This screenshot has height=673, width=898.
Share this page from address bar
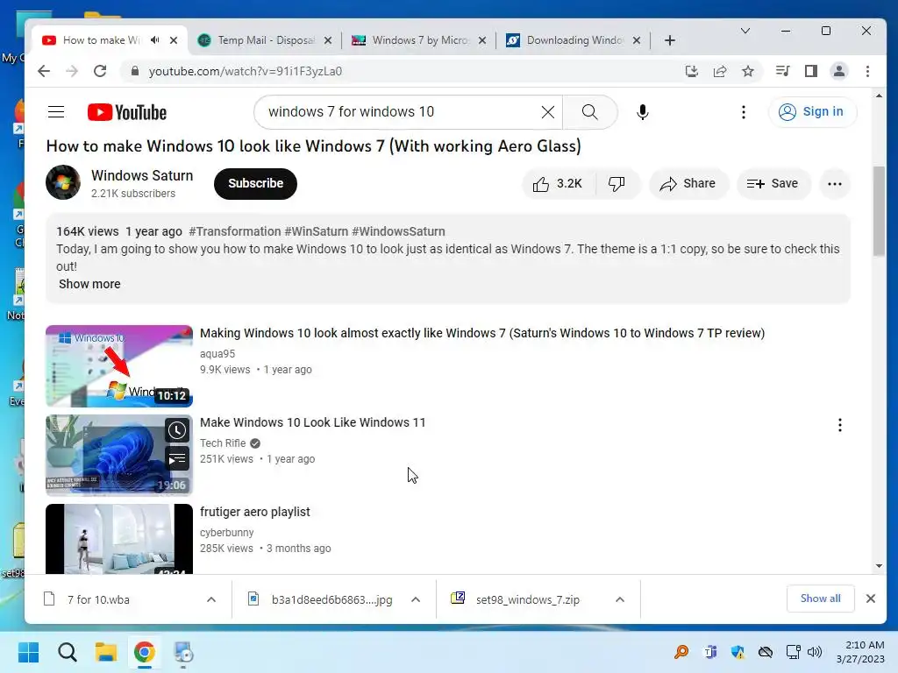click(720, 71)
